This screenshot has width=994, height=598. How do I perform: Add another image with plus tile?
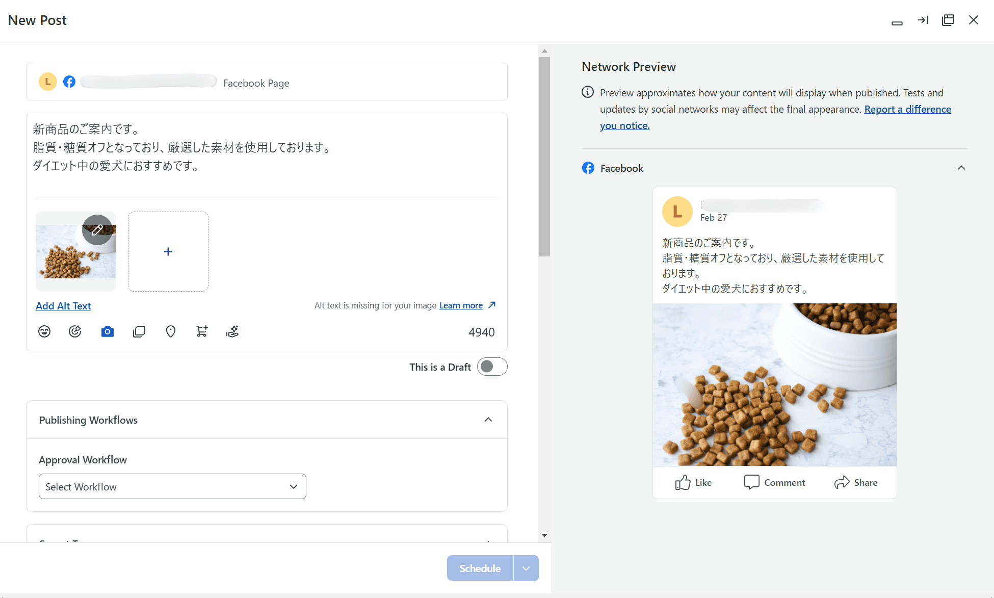tap(168, 251)
